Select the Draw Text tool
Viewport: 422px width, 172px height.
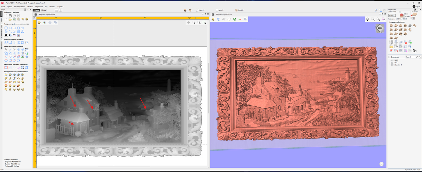pos(6,35)
